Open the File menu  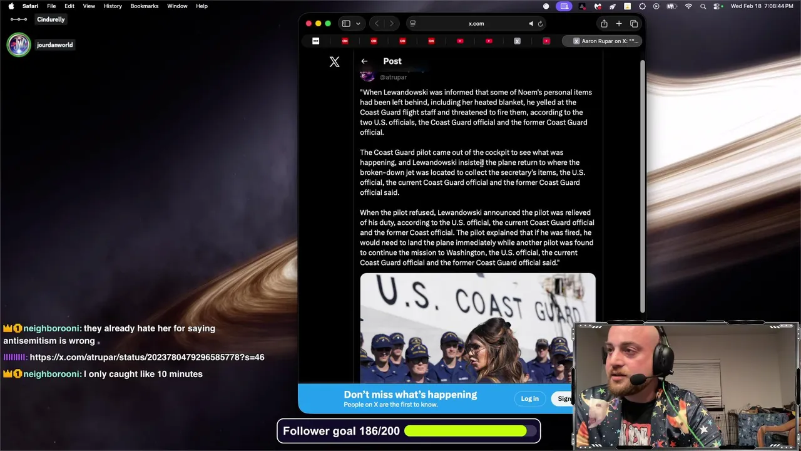pyautogui.click(x=51, y=6)
